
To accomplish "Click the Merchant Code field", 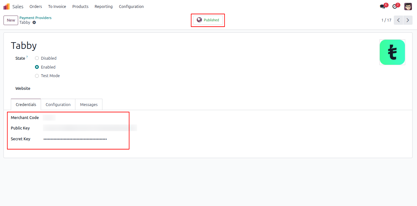I will tap(49, 118).
